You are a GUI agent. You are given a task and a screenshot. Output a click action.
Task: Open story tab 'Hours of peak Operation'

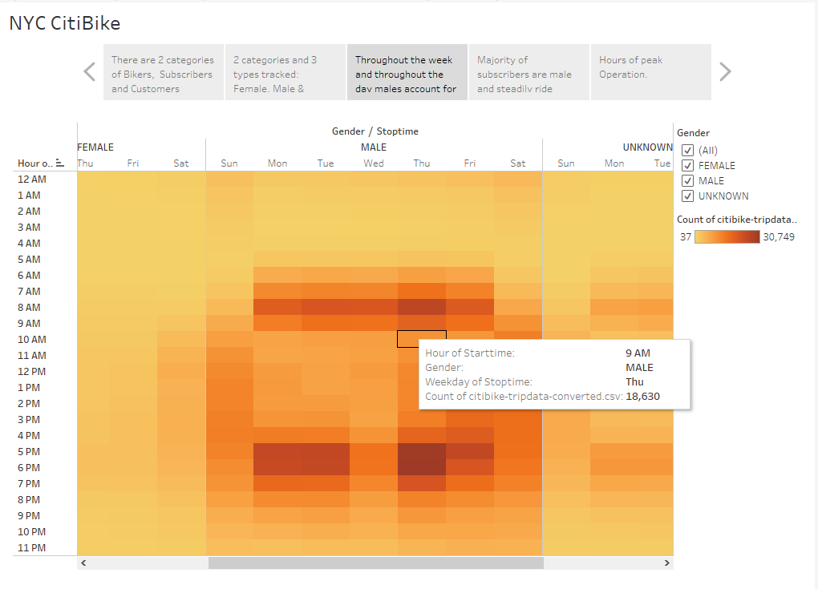(650, 72)
